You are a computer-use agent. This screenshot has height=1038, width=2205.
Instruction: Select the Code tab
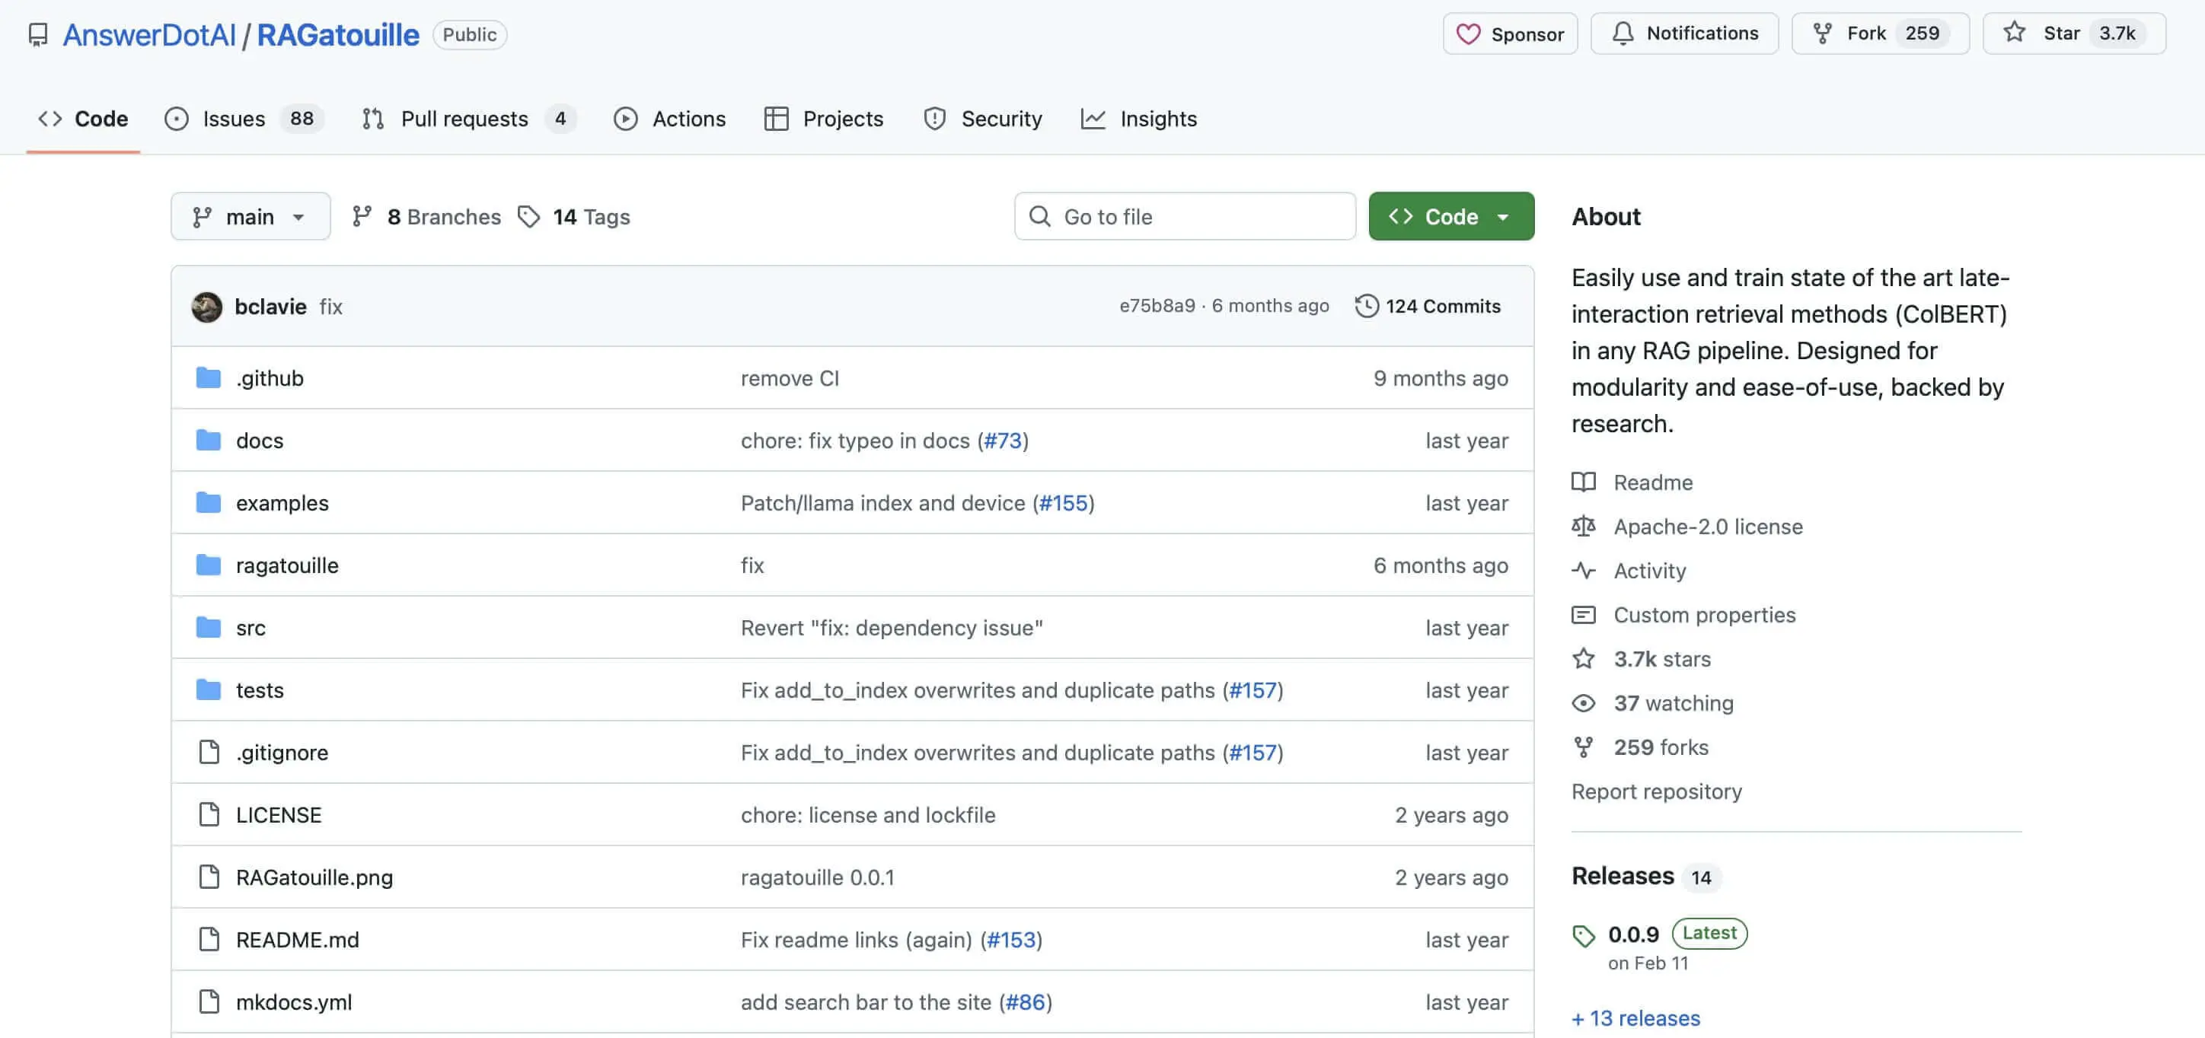click(82, 119)
